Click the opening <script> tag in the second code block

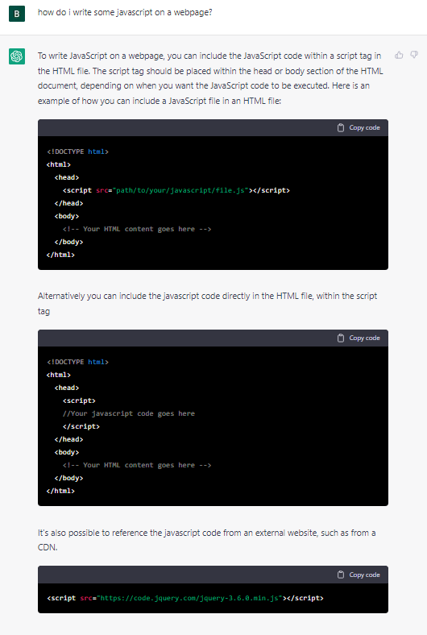click(x=79, y=401)
